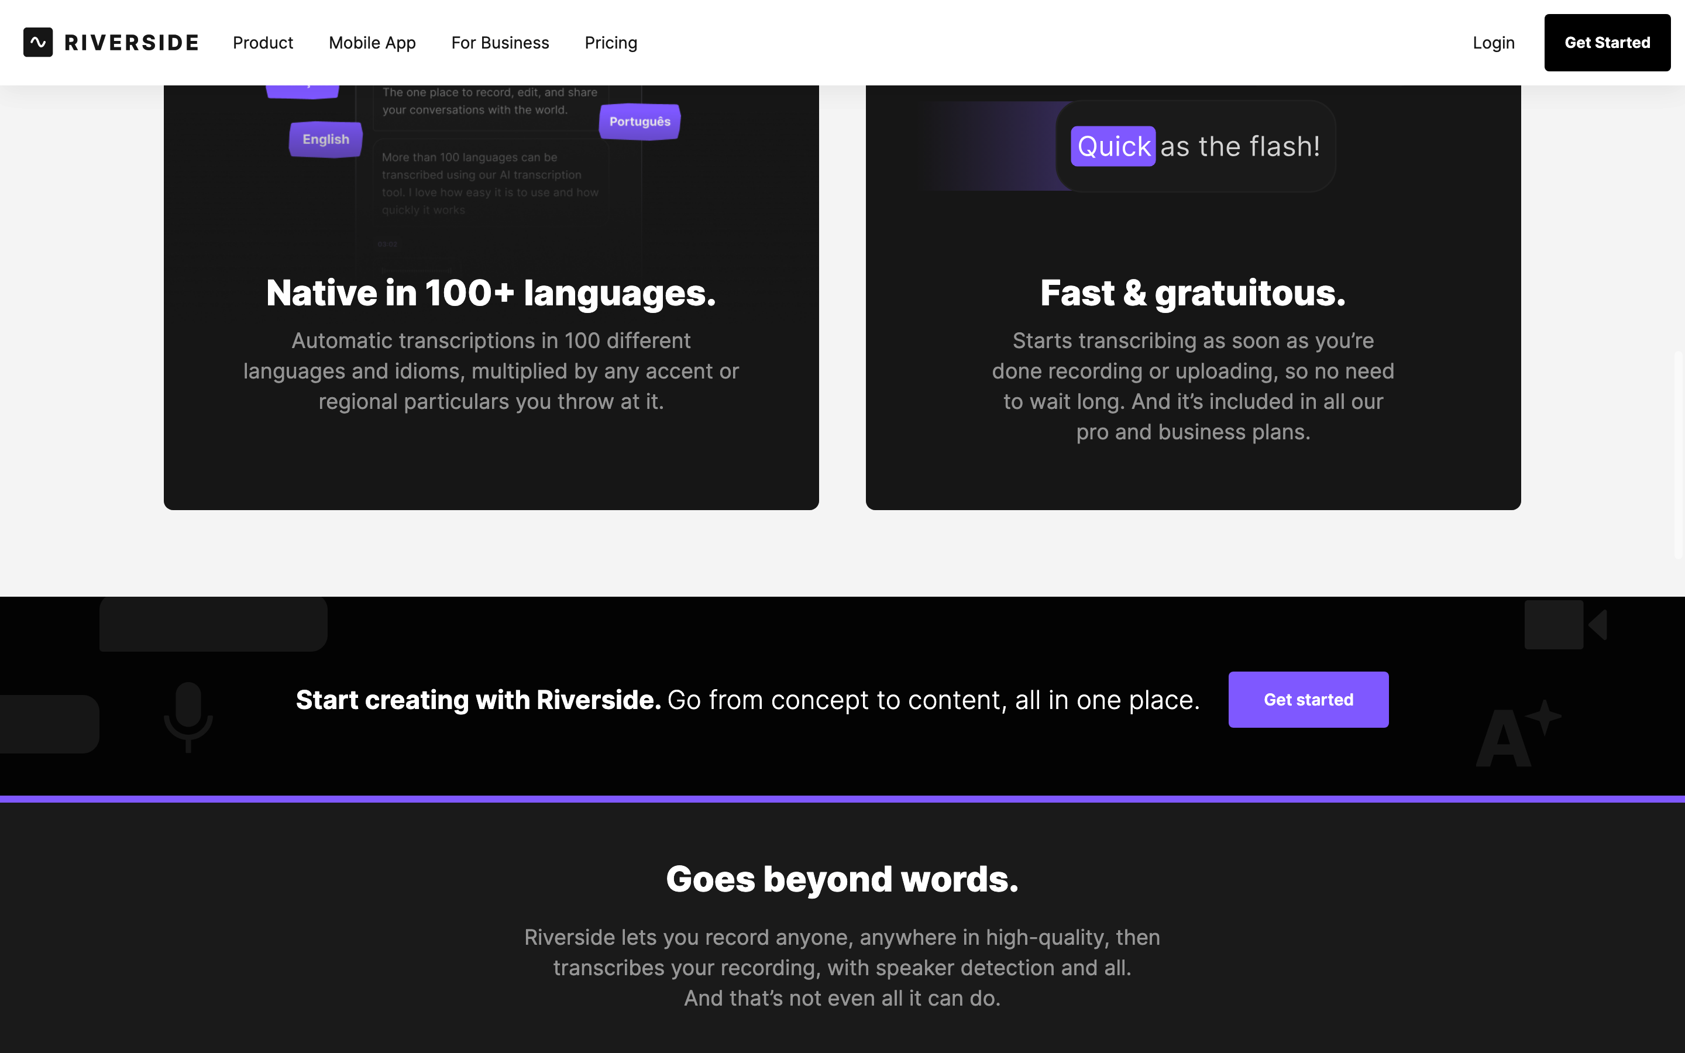Click the 'Fast & gratuitous.' heading

pos(1193,292)
